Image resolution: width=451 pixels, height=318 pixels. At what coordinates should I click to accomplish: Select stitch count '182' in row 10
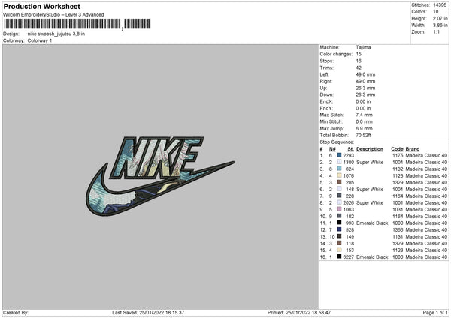click(x=350, y=217)
